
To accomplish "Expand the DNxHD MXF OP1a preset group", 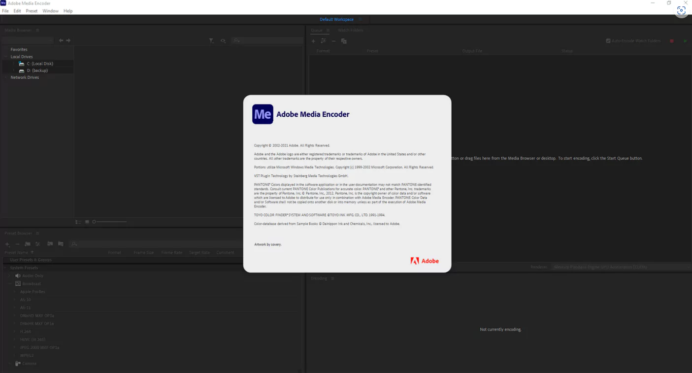I will pyautogui.click(x=14, y=315).
